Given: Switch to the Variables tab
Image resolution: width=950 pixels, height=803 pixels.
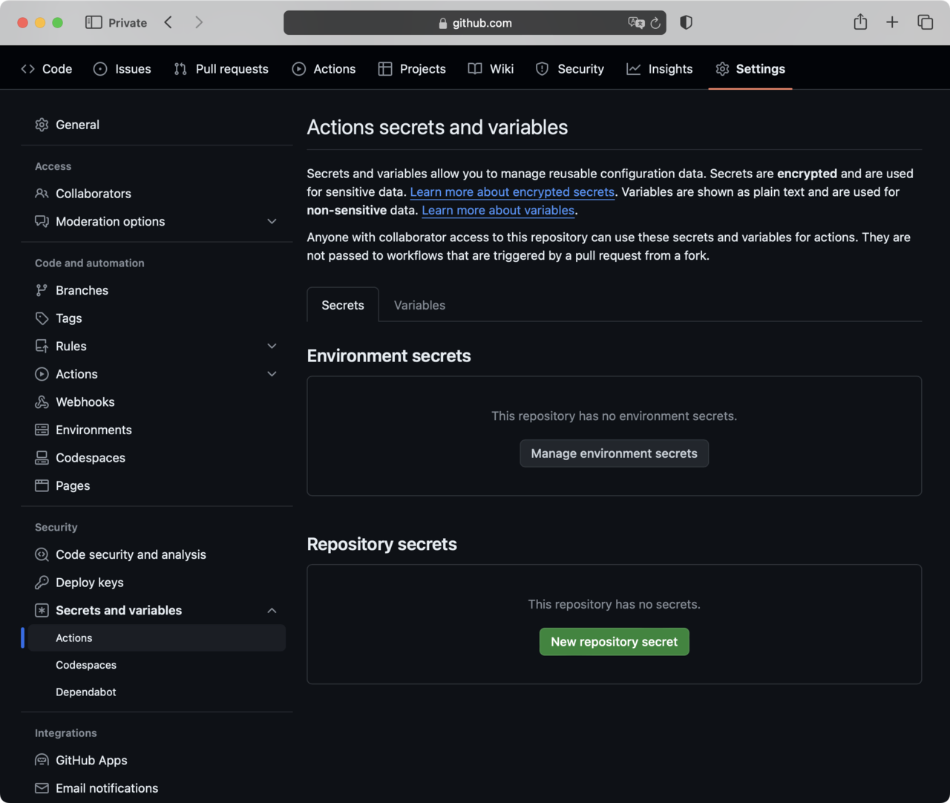Looking at the screenshot, I should (x=419, y=305).
